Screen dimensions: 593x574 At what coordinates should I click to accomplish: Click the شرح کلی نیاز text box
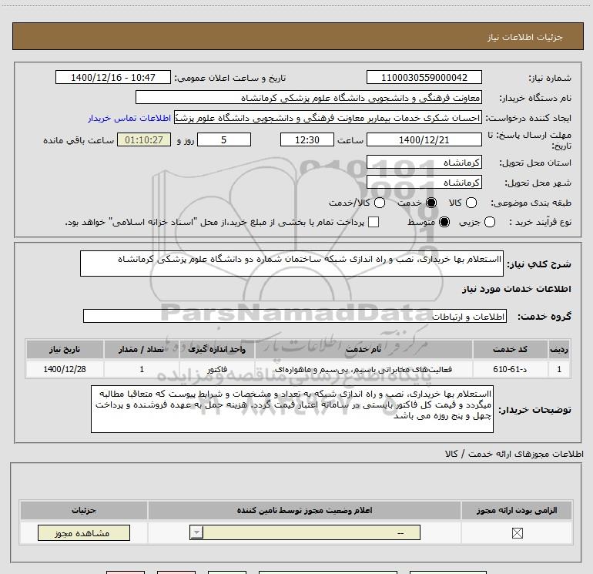(292, 264)
